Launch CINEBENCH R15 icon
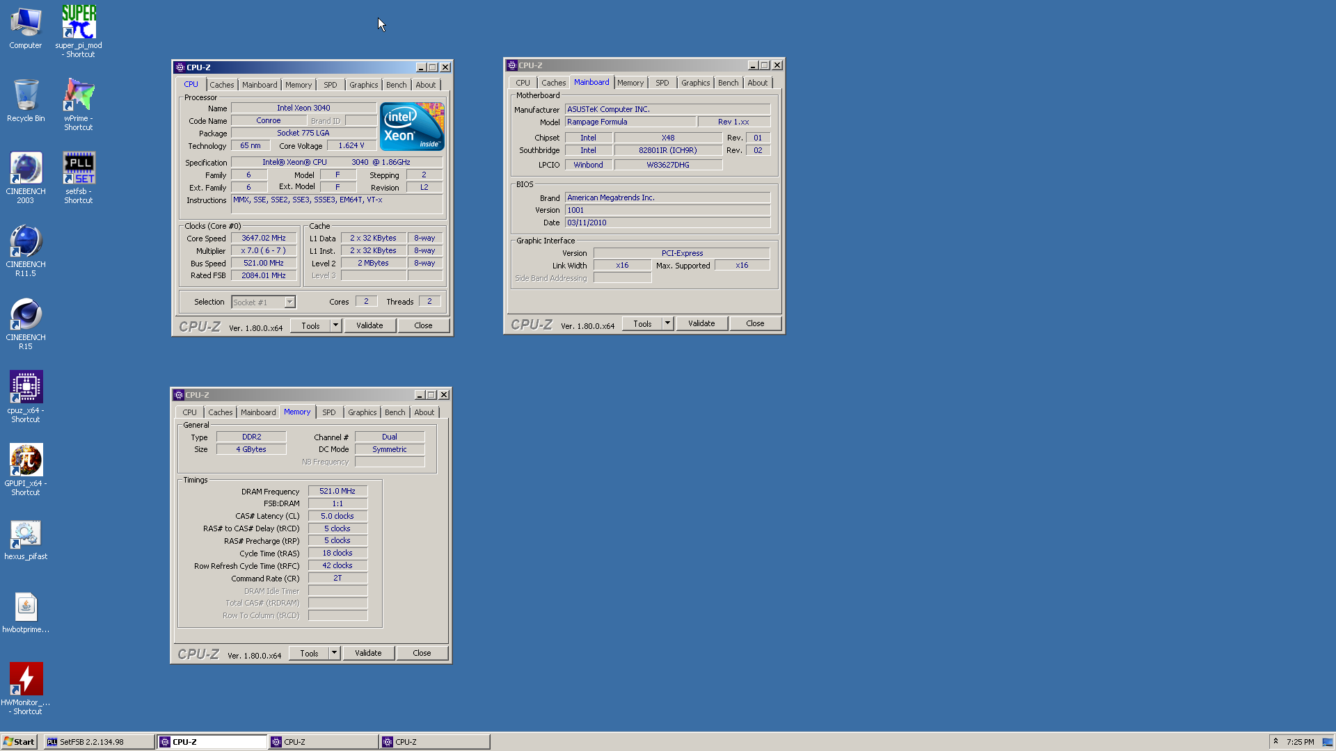 coord(26,324)
